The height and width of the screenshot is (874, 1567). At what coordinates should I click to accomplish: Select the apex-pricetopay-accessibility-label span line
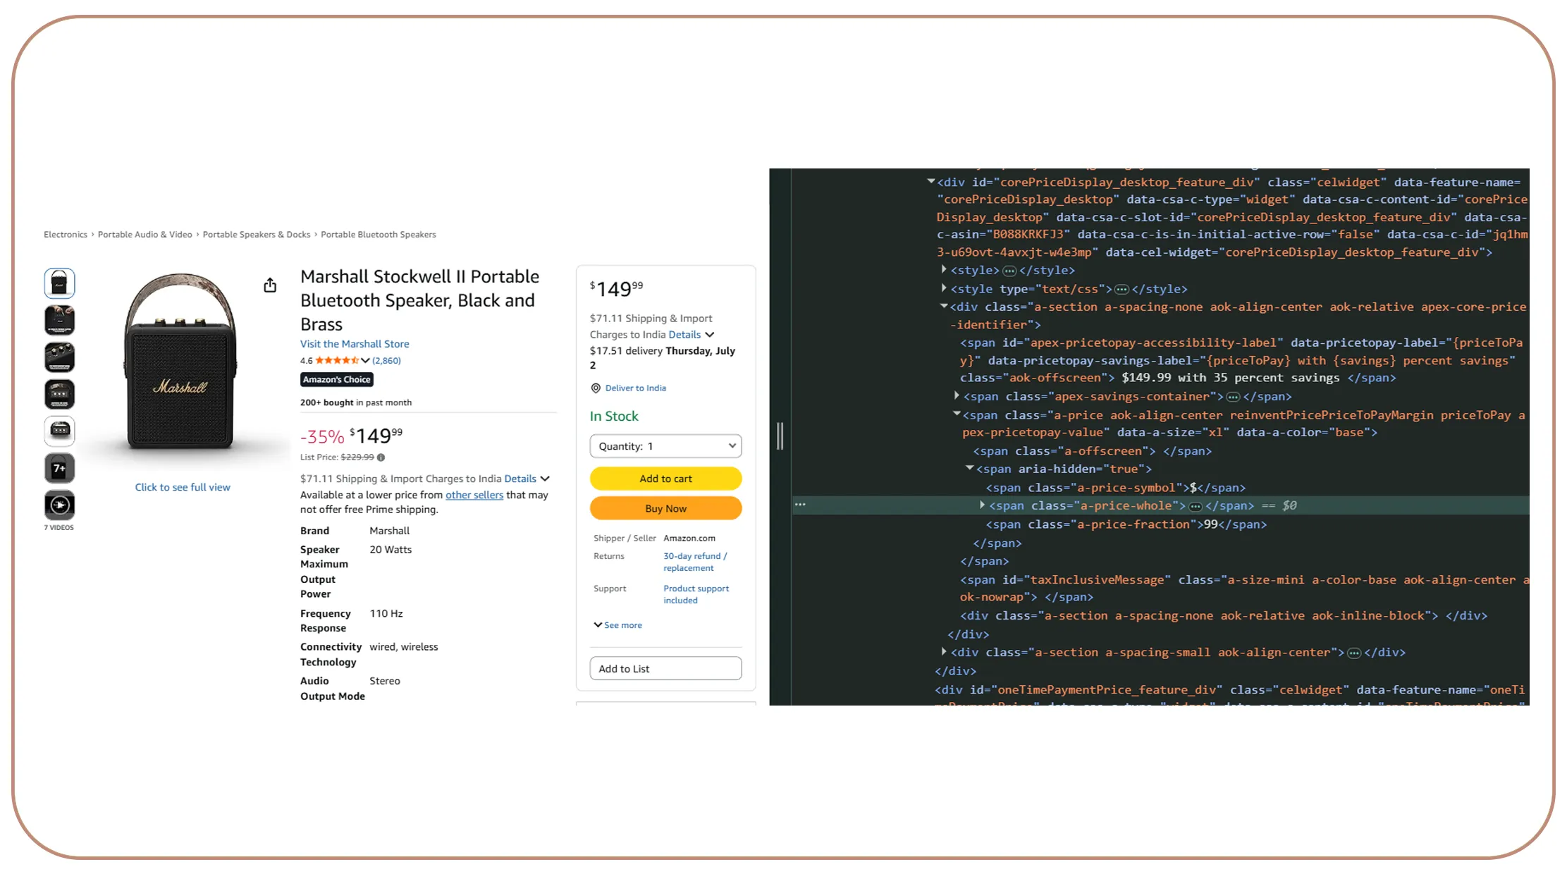click(1241, 360)
